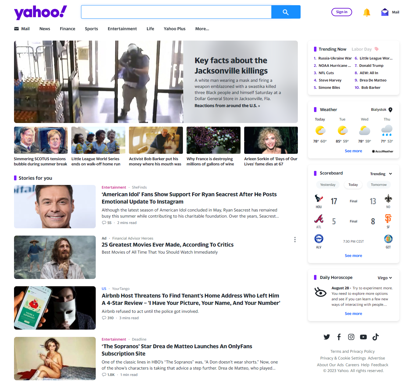Click the Instagram footer icon
Screen dimensions: 414x383
(x=351, y=337)
